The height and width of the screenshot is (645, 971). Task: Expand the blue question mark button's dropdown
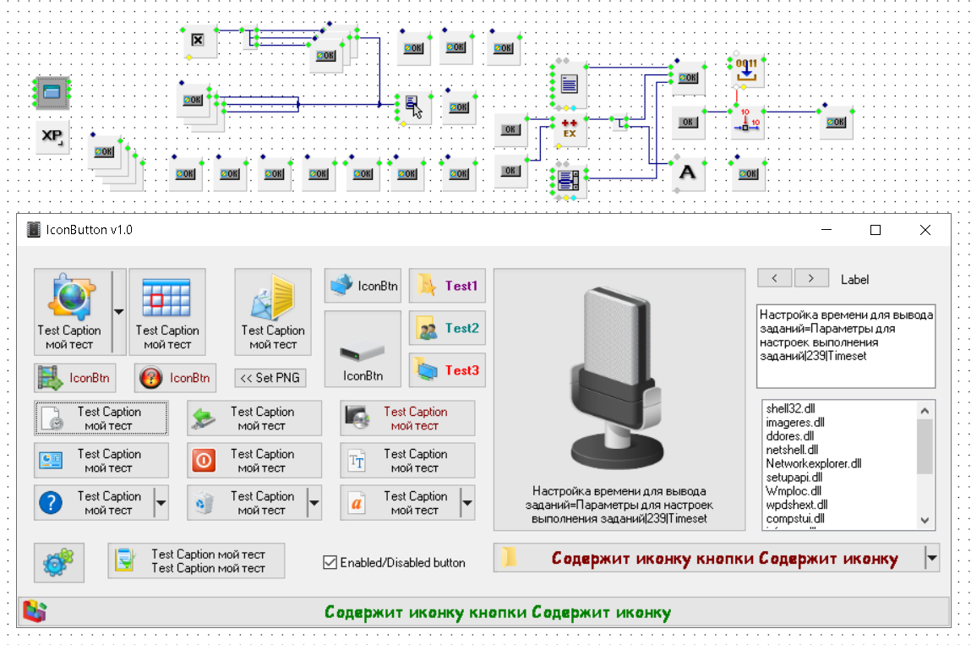(x=161, y=503)
